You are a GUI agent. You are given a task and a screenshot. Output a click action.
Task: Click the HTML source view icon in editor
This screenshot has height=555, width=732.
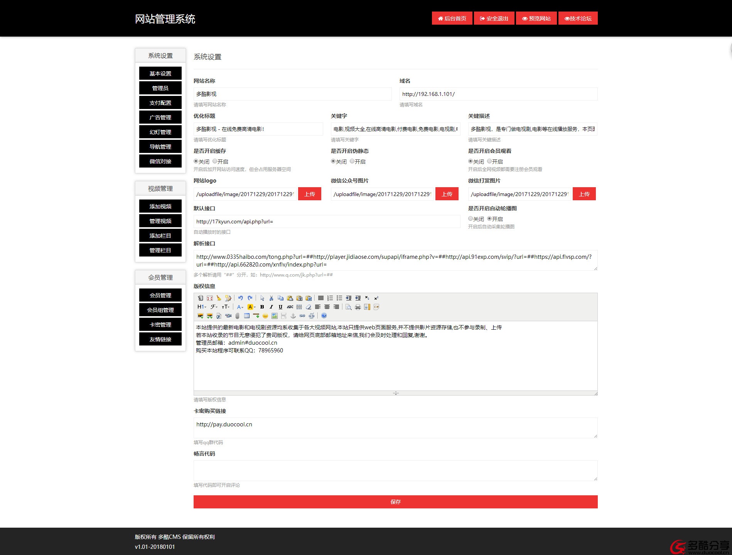(x=201, y=298)
